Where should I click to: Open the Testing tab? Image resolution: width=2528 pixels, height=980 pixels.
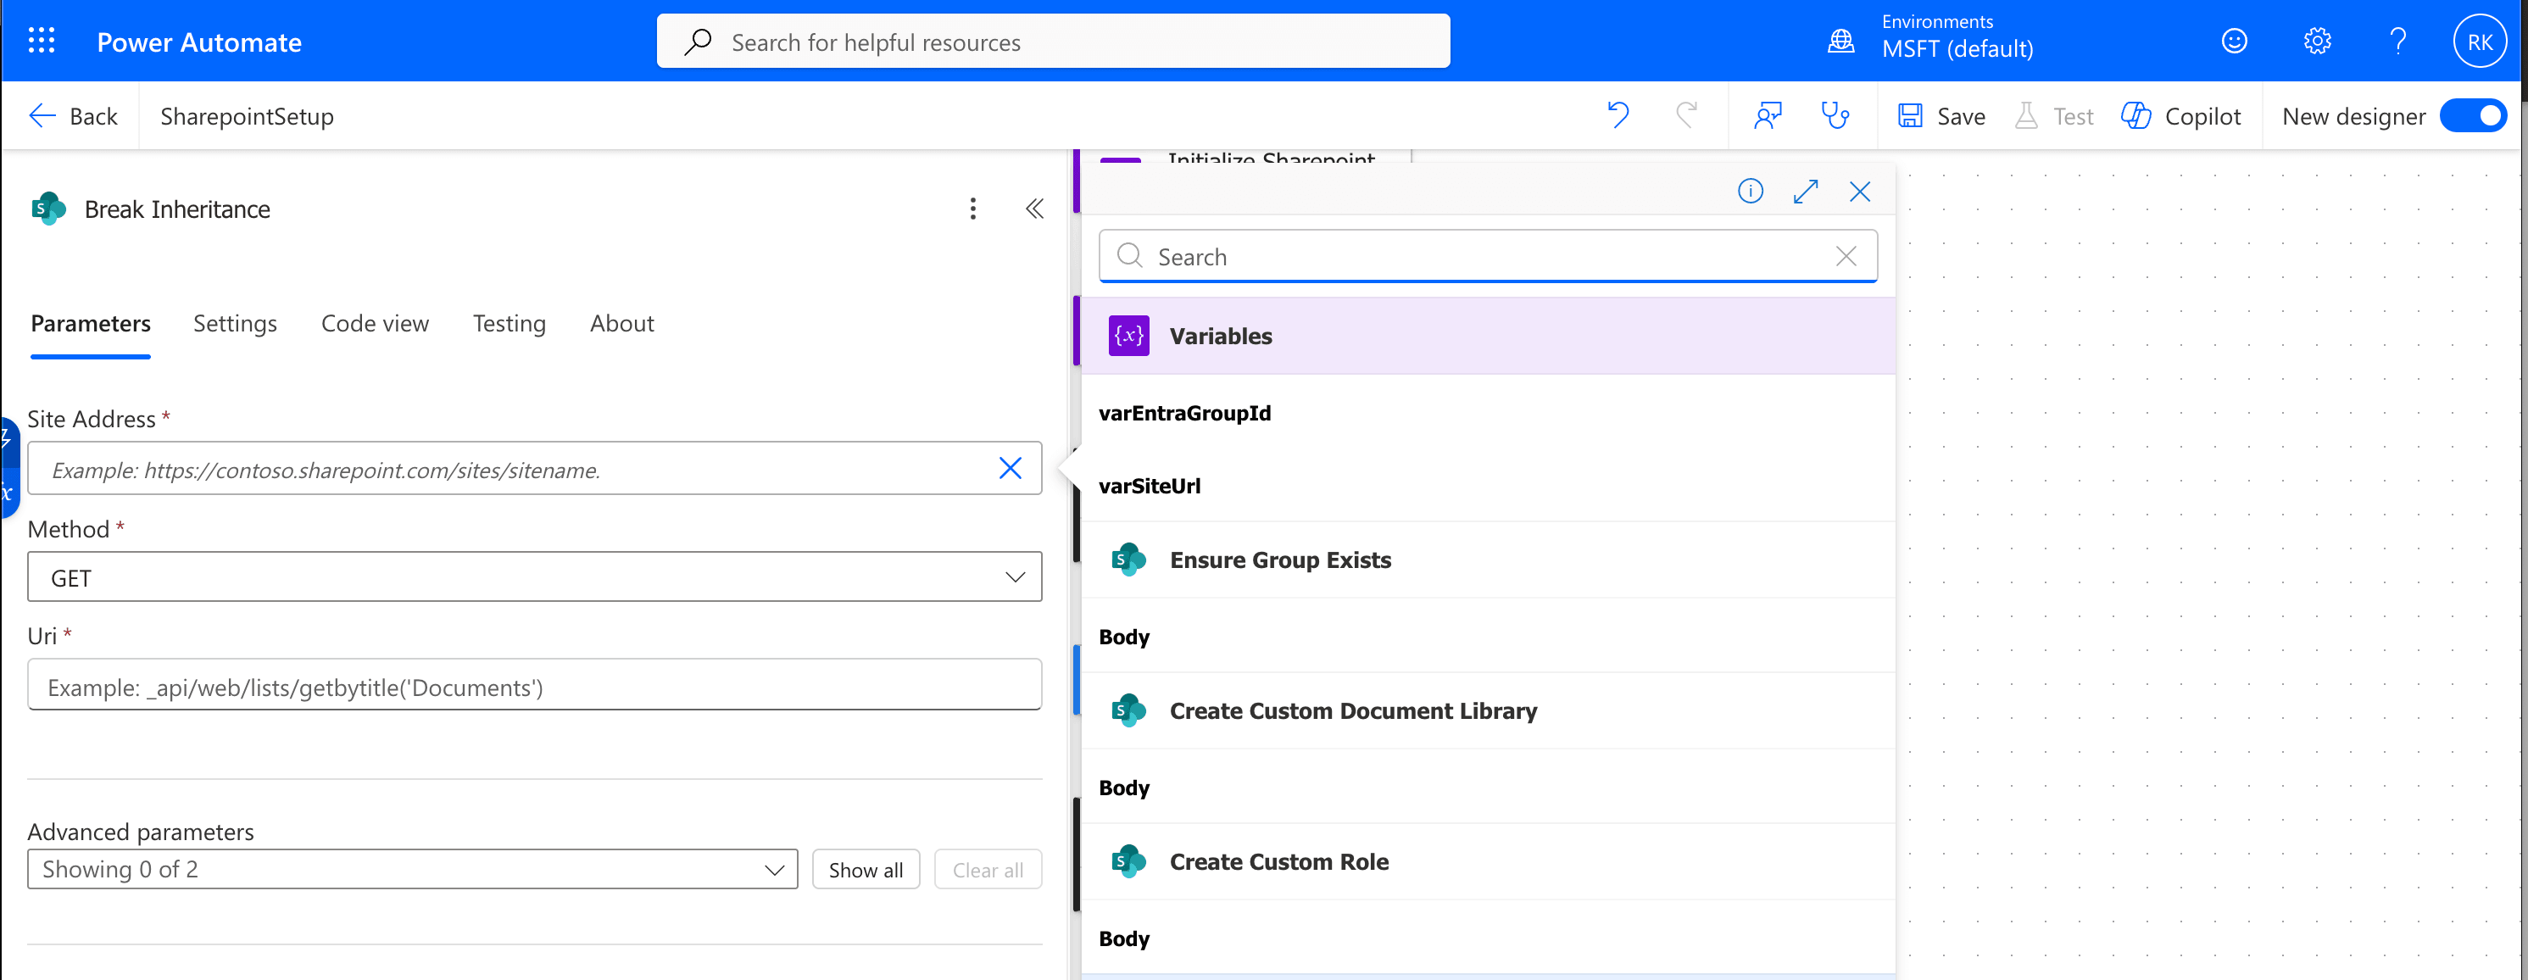tap(509, 324)
